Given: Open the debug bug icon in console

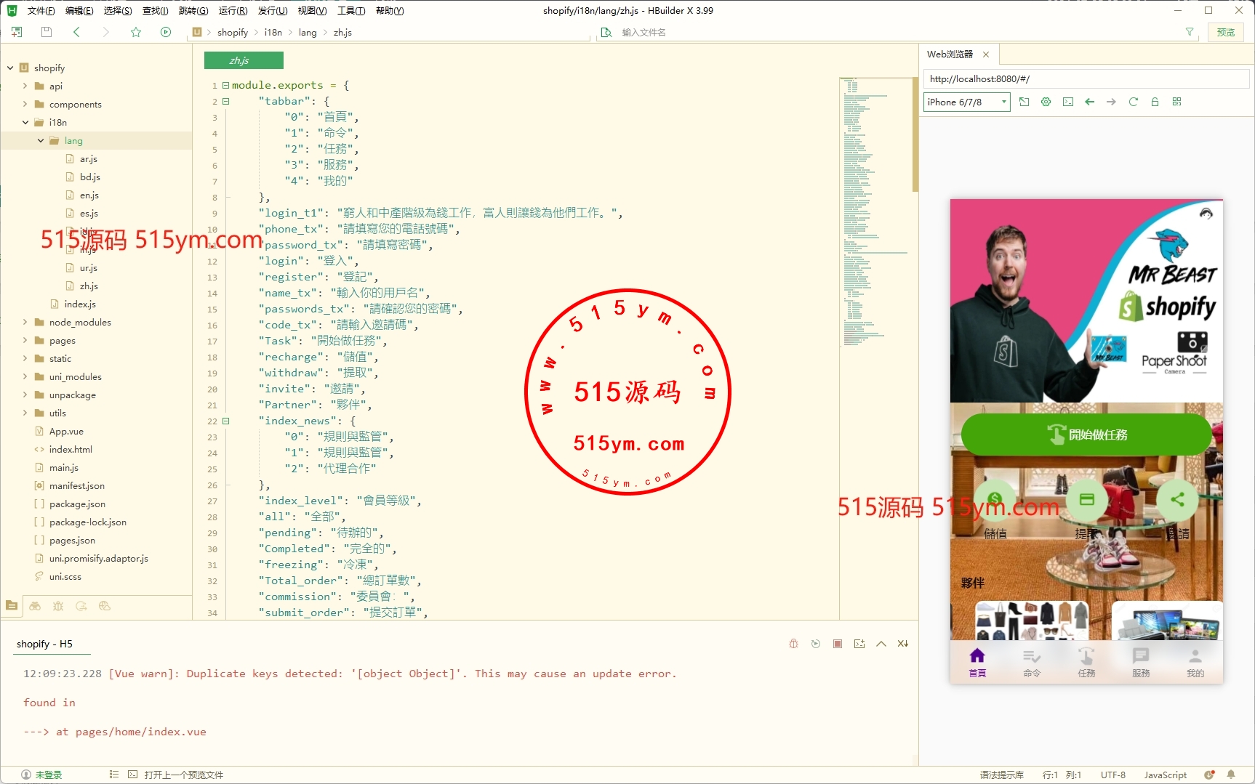Looking at the screenshot, I should 793,644.
